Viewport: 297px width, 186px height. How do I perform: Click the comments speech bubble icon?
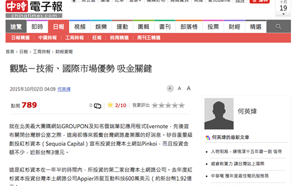click(98, 106)
